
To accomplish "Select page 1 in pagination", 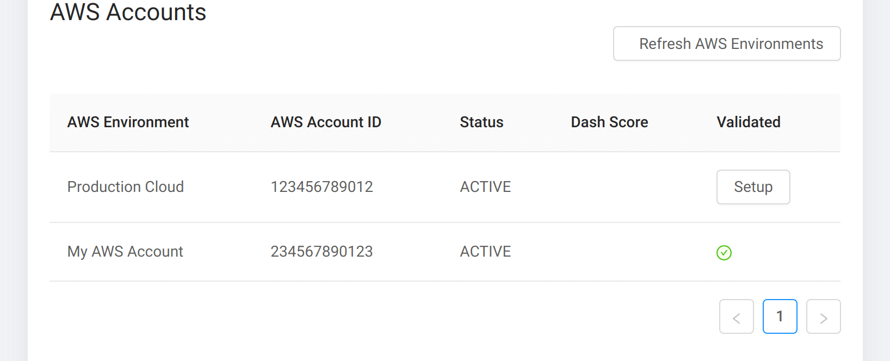I will 780,316.
